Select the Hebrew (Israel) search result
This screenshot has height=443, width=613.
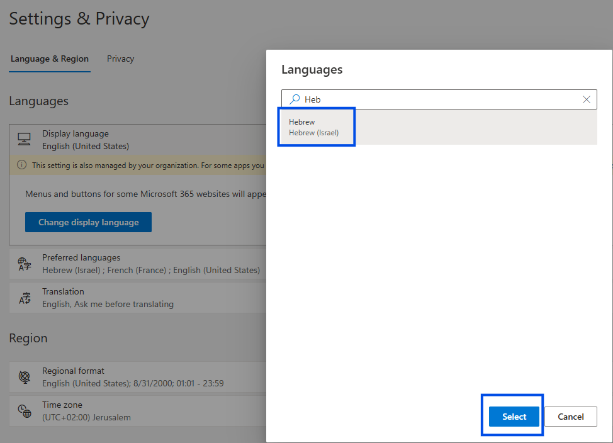pos(439,127)
